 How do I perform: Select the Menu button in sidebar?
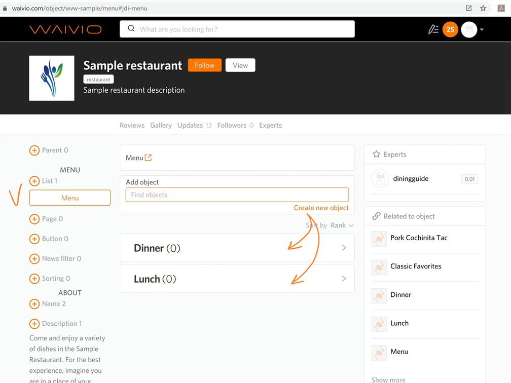tap(70, 198)
